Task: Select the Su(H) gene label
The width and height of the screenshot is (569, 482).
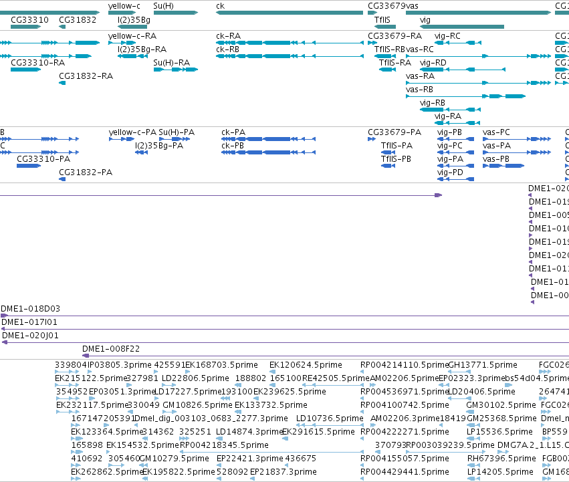Action: coord(163,6)
